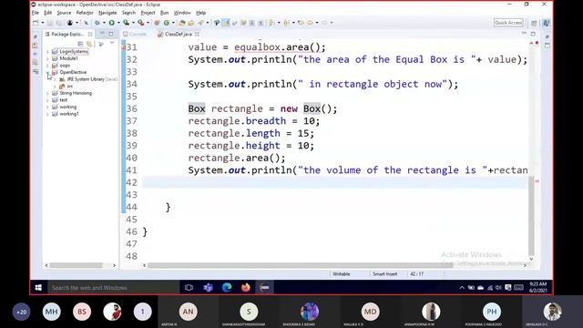Open the Source menu

[64, 13]
